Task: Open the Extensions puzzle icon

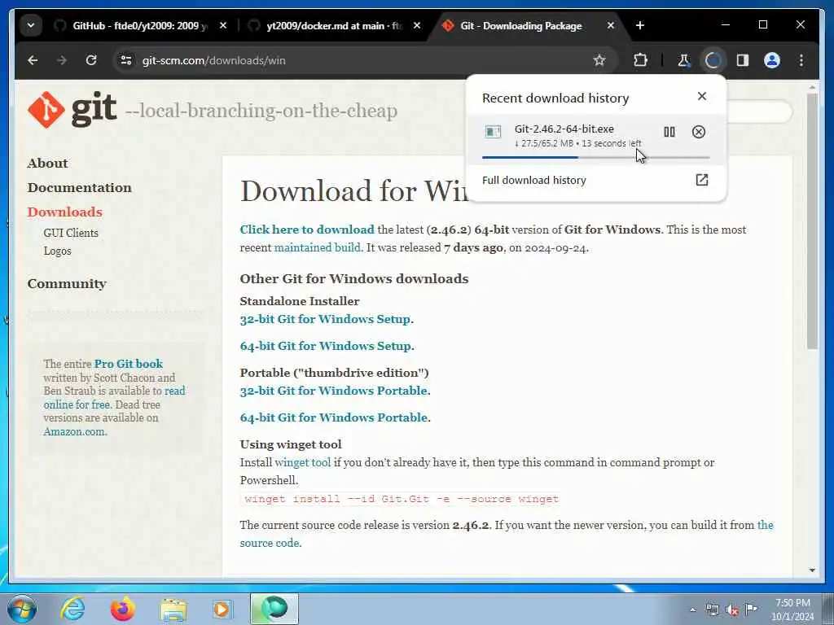Action: point(640,60)
